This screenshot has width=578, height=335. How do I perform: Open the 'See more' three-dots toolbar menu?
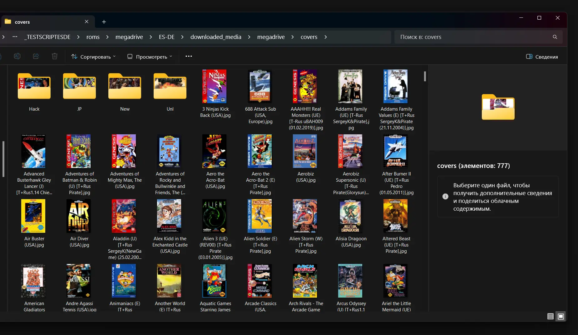click(x=189, y=56)
